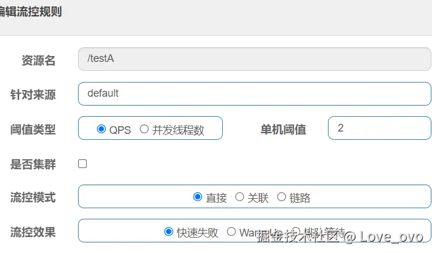Enable the 是否集群 checkbox
This screenshot has height=253, width=432.
coord(83,163)
